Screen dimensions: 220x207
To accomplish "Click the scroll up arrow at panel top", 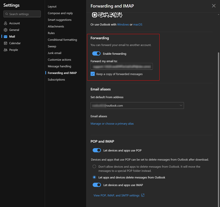I will click(218, 15).
